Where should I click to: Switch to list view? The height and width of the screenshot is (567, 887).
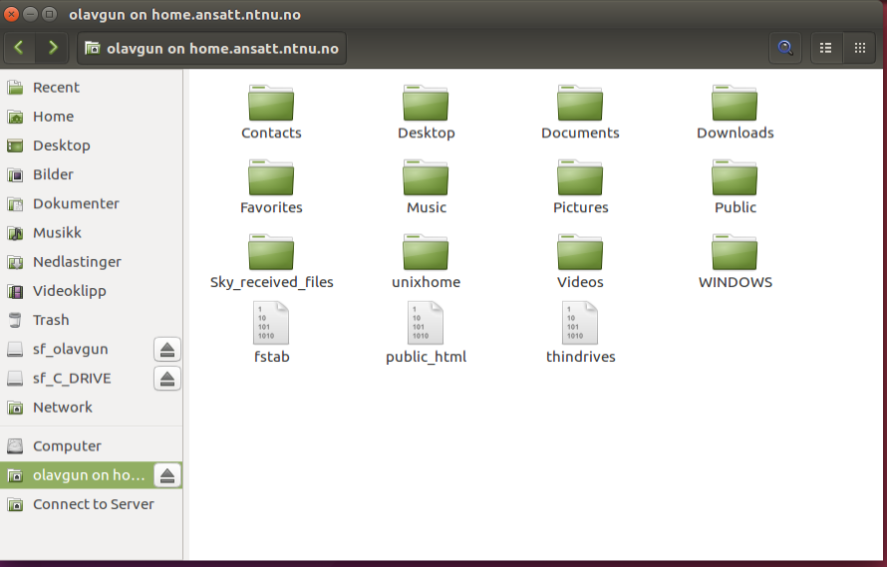826,48
